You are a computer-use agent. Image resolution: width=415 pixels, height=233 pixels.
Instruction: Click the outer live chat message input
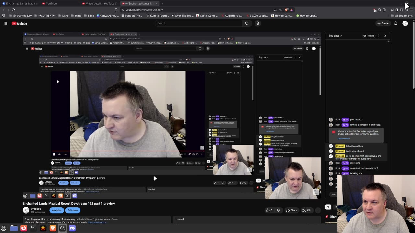click(x=333, y=194)
